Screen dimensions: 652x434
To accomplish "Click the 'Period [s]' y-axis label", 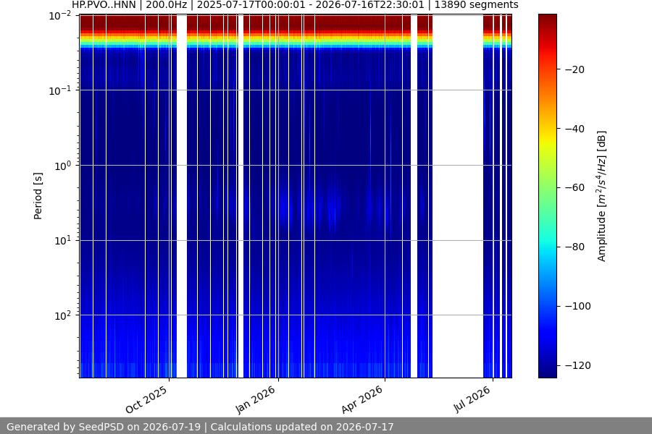I will [x=38, y=196].
